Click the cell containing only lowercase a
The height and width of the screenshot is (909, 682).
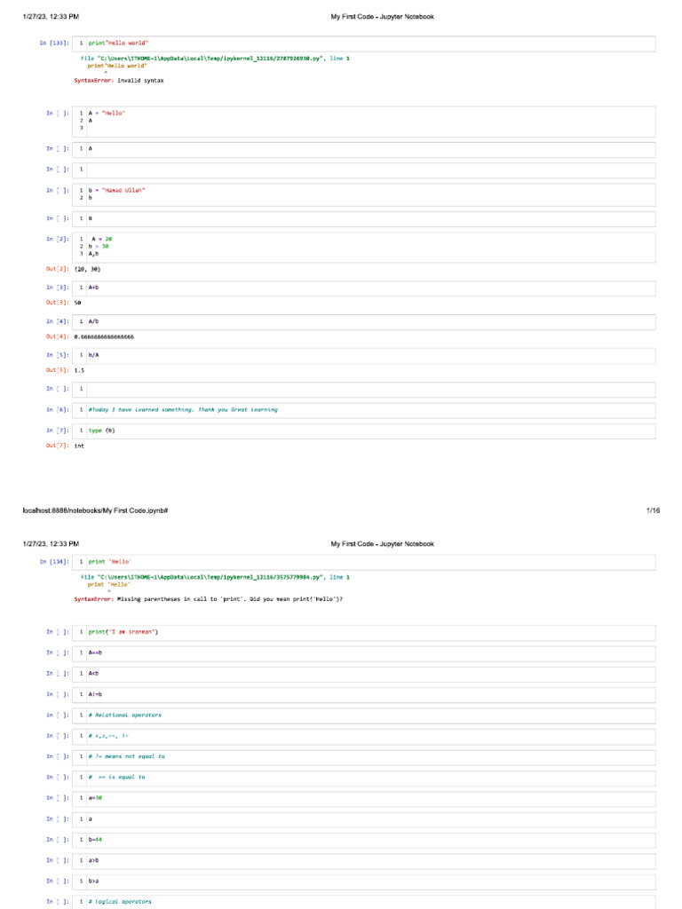(x=363, y=819)
